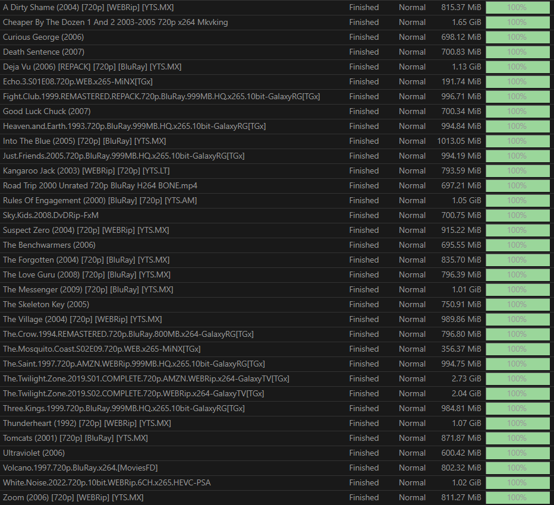Viewport: 554px width, 505px height.
Task: Select the A Dirty Shame (2004) torrent row
Action: [277, 7]
